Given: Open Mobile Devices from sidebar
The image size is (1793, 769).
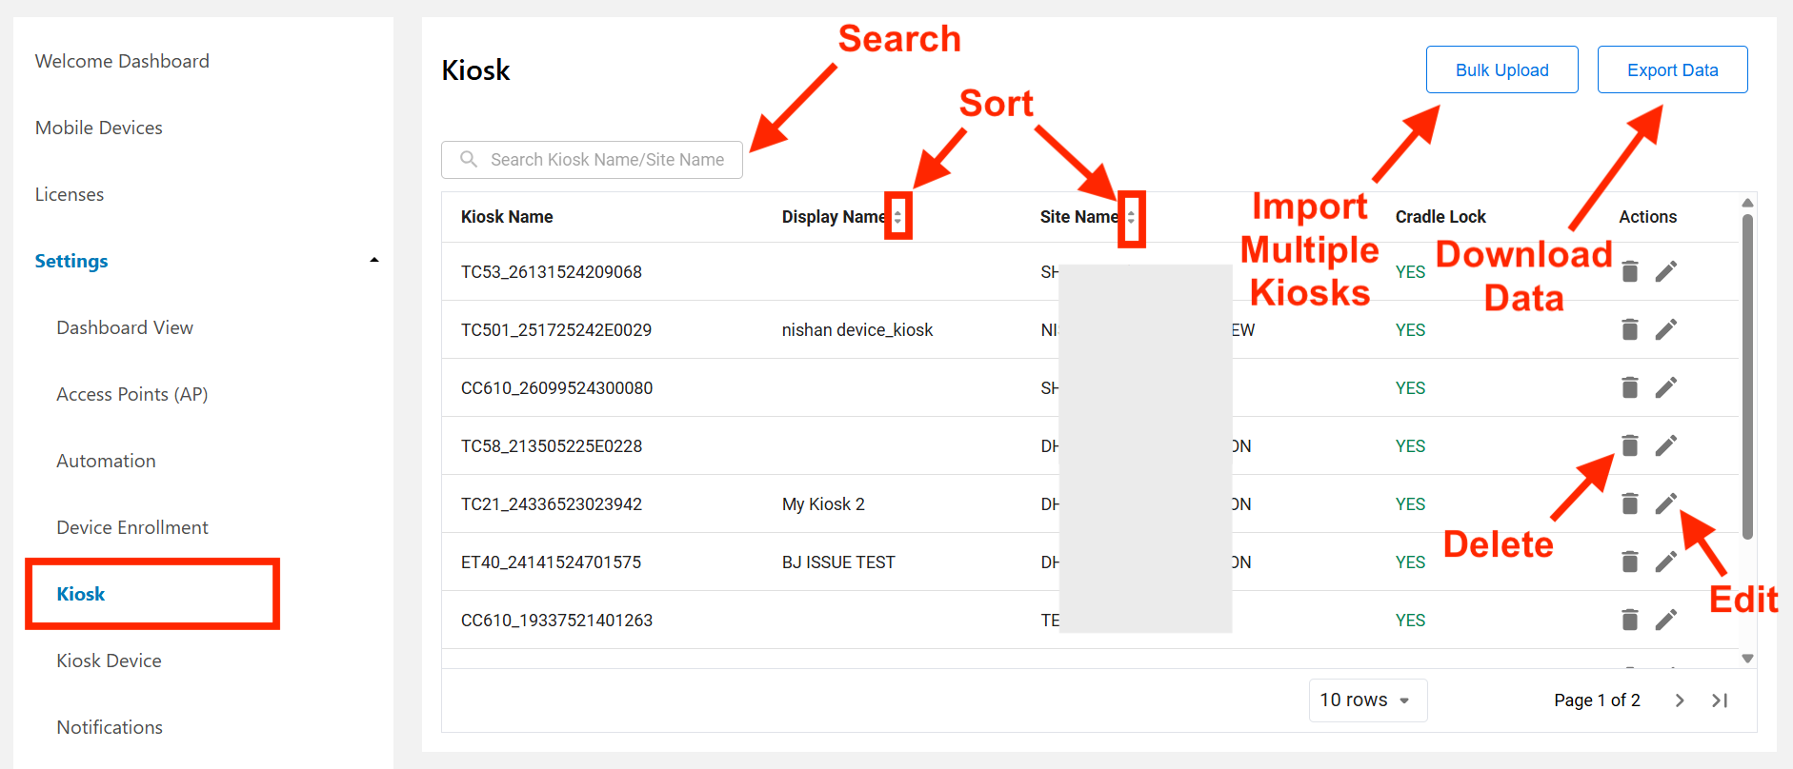Looking at the screenshot, I should (x=99, y=128).
